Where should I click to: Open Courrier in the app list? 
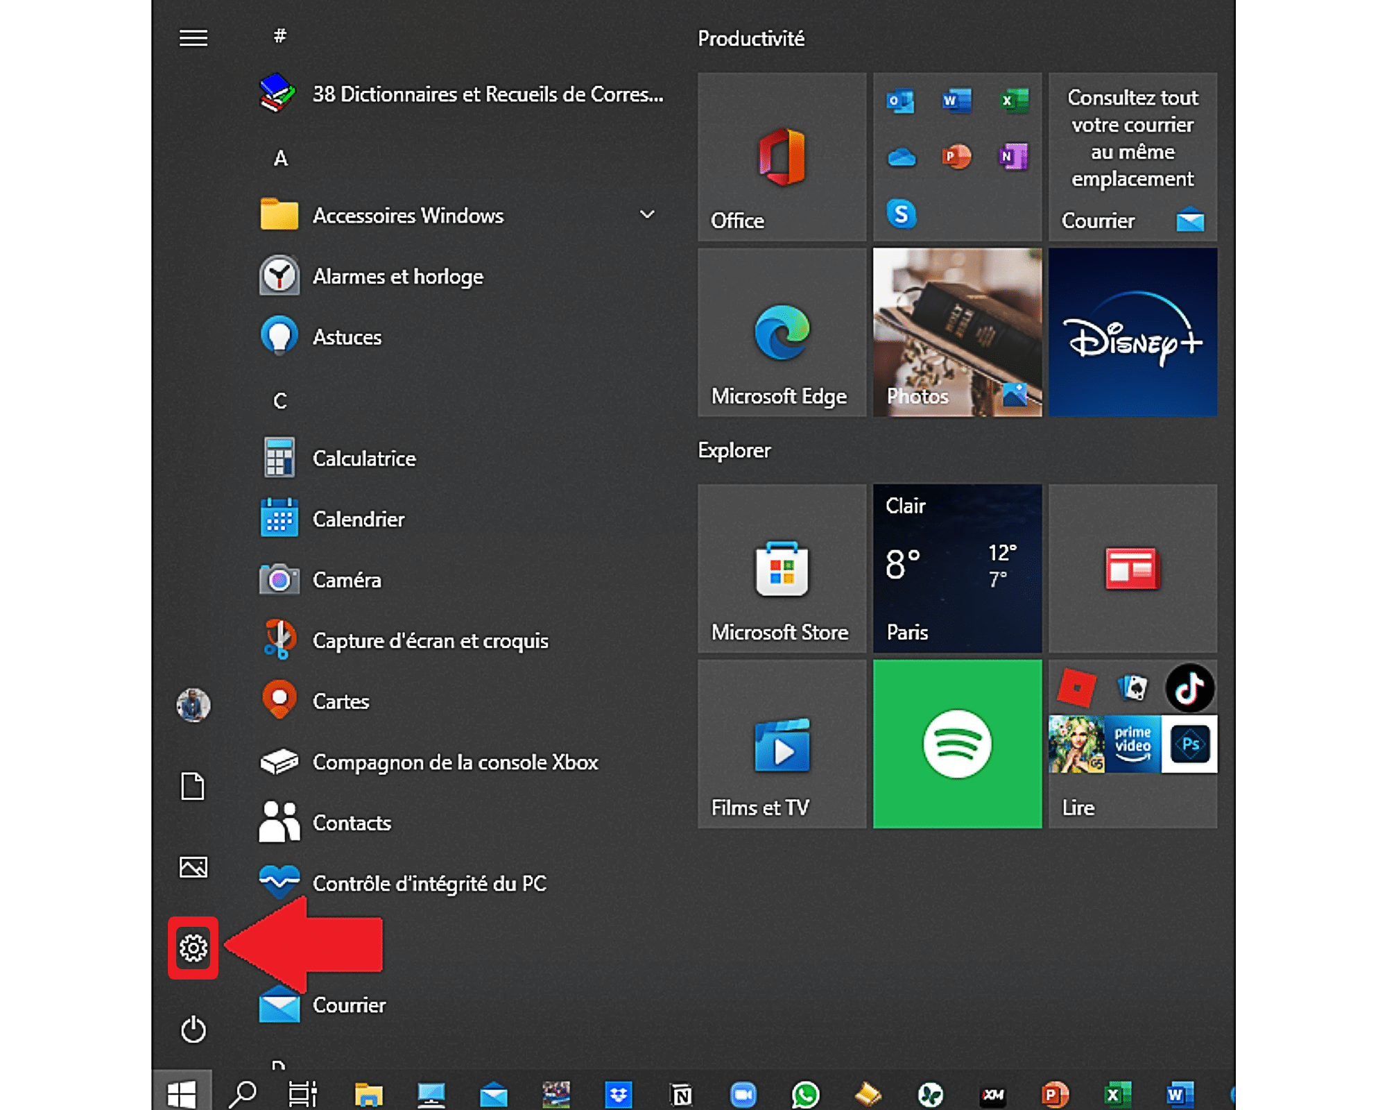pyautogui.click(x=459, y=1005)
